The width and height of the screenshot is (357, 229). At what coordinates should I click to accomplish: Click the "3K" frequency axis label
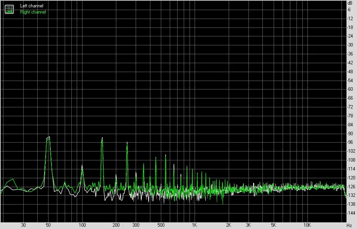click(x=248, y=225)
